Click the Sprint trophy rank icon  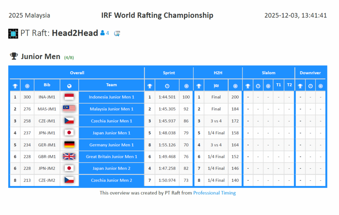[150, 86]
